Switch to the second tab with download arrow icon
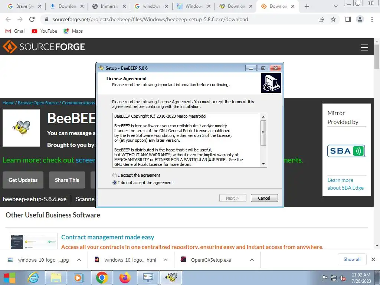This screenshot has width=380, height=285. coord(66,6)
